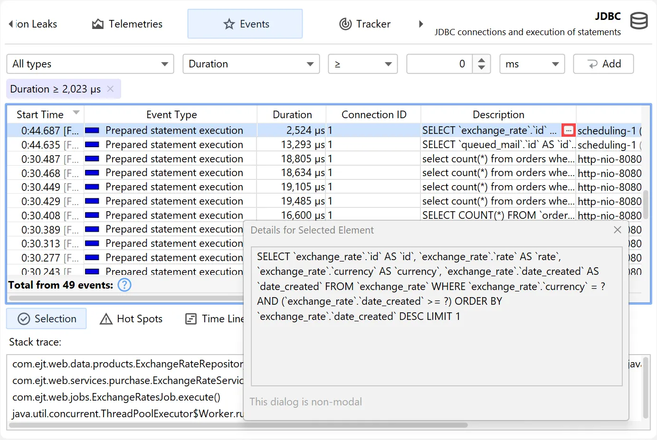
Task: Click the warning triangle icon beside Hot Spots
Action: tap(105, 318)
